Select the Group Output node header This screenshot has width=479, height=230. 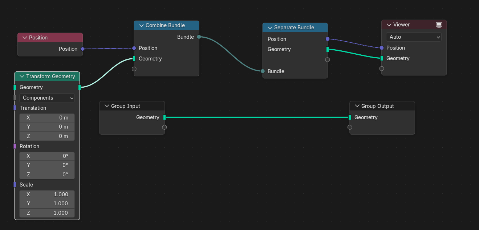[x=382, y=106]
